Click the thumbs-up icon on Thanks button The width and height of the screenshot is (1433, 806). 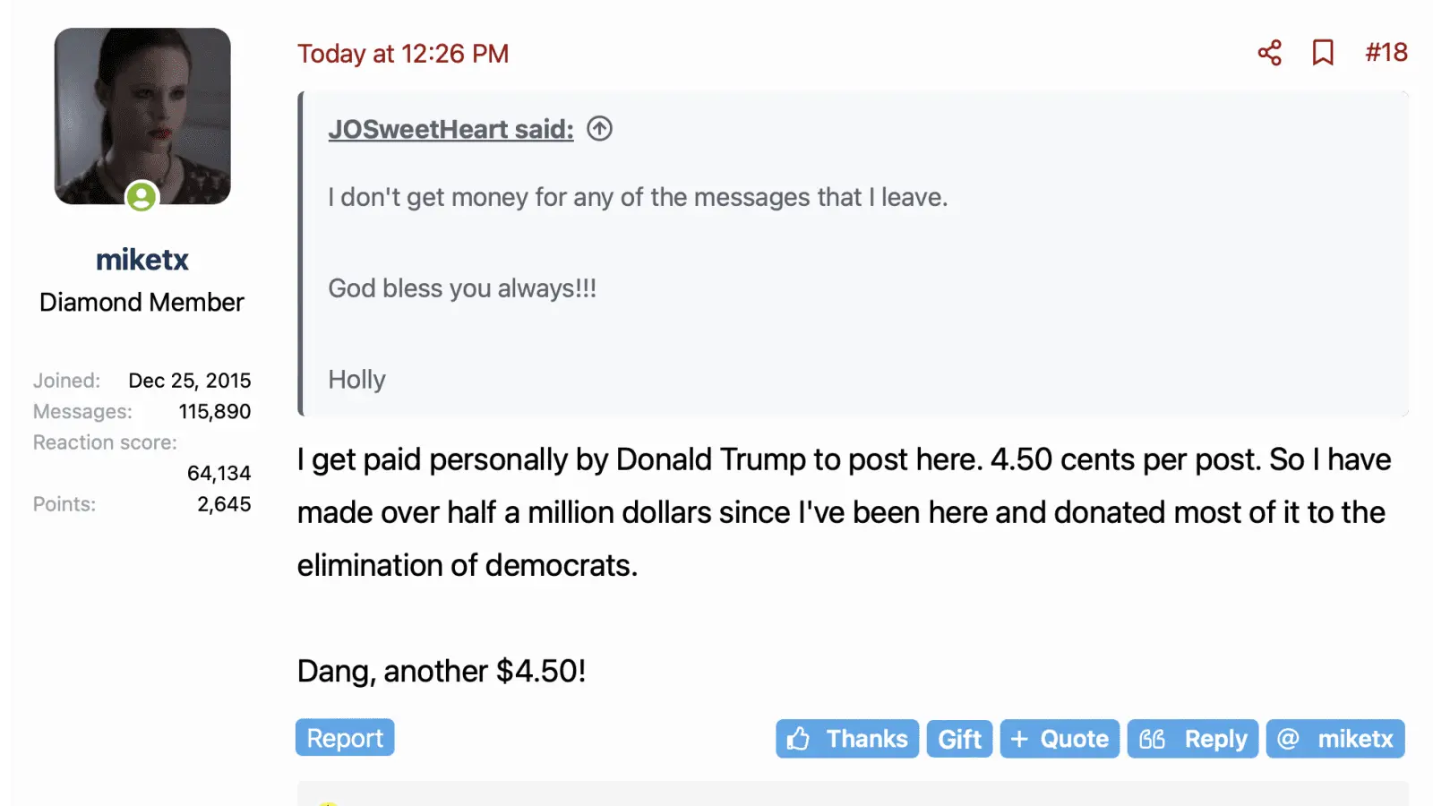798,738
